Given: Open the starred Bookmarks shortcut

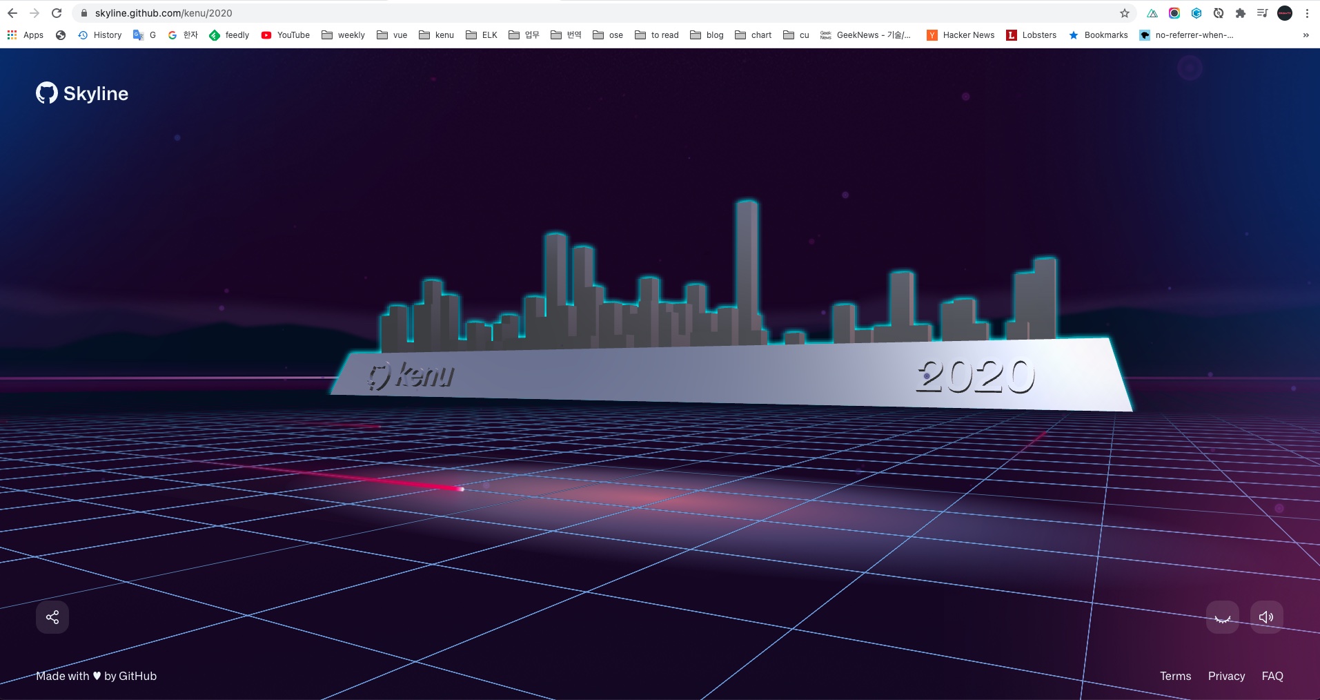Looking at the screenshot, I should 1098,35.
